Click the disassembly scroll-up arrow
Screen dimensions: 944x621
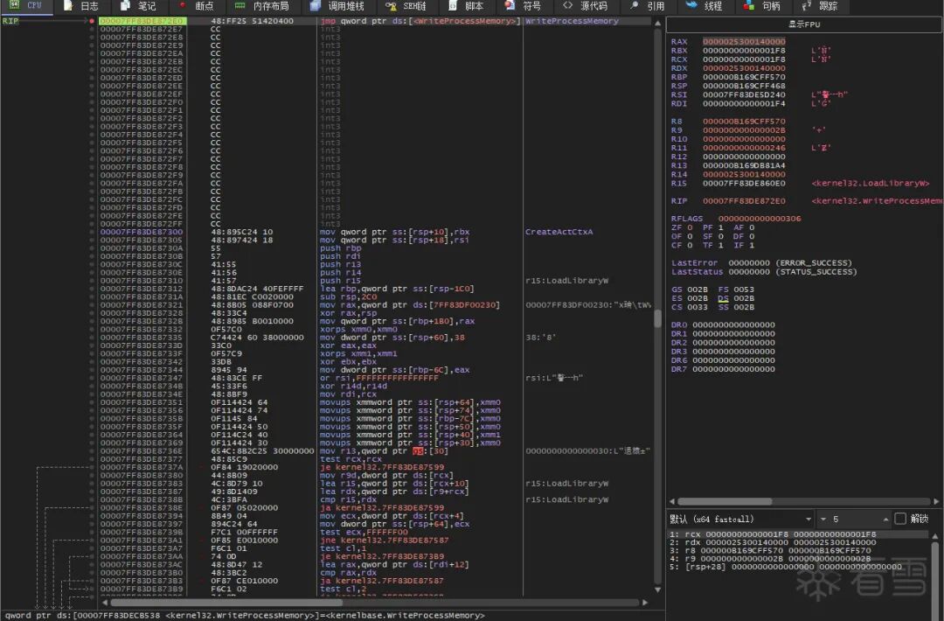click(x=657, y=23)
